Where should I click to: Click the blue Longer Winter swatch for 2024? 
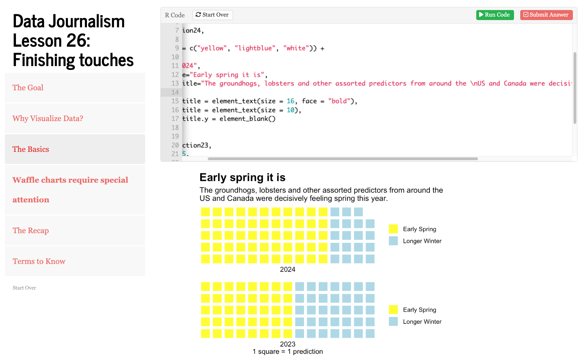[x=393, y=241]
